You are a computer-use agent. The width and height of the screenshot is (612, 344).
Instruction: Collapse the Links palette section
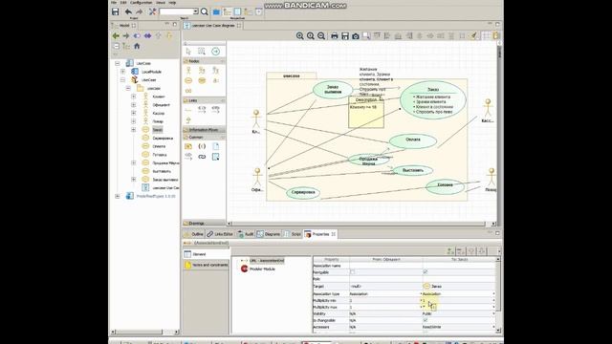tap(204, 100)
